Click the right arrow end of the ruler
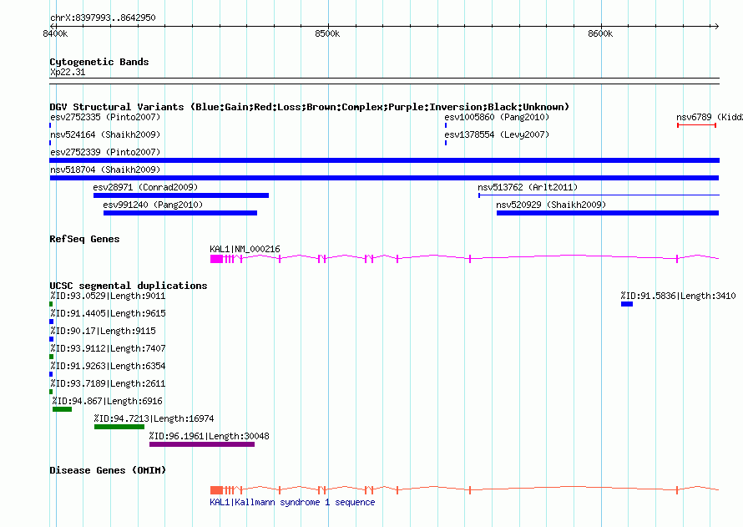The width and height of the screenshot is (743, 527). pos(717,26)
